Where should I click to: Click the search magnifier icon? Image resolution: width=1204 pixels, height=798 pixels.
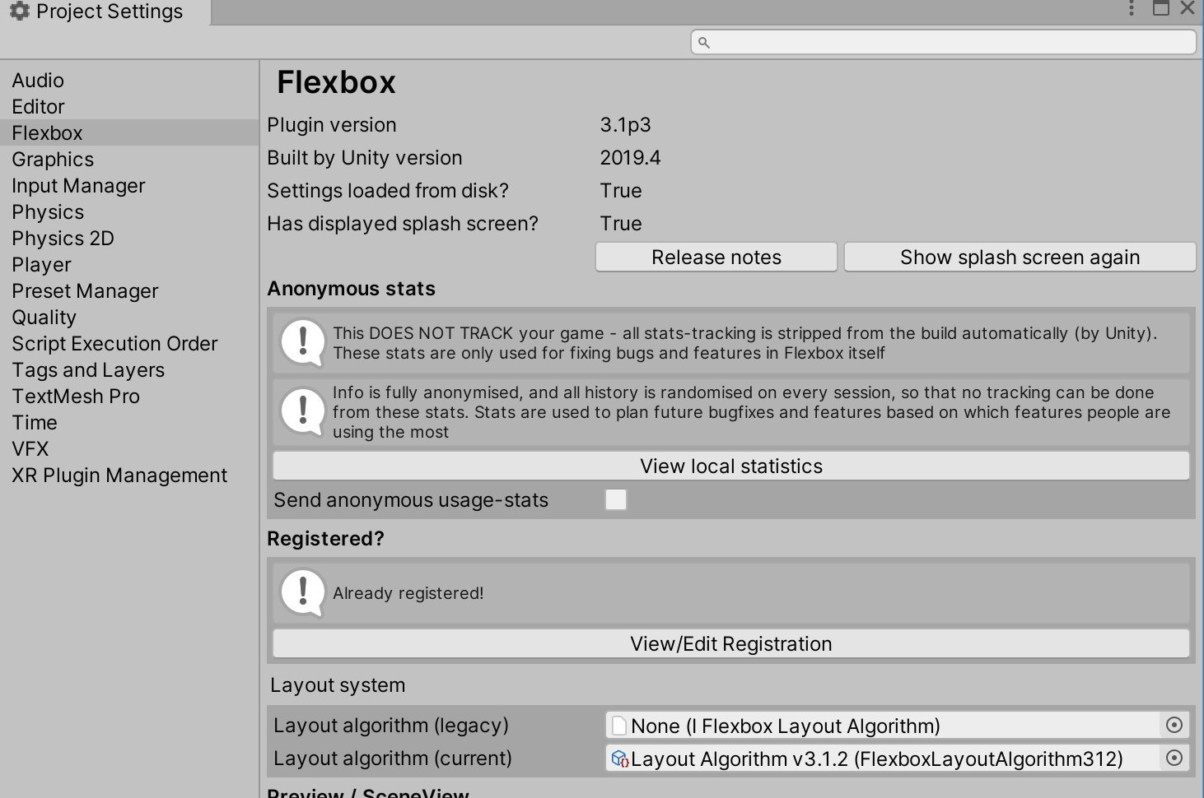point(703,42)
